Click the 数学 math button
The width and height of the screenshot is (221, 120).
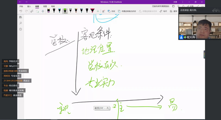pos(173,11)
